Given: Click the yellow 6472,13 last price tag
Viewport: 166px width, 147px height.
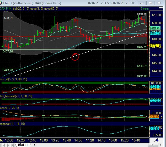Looking at the screenshot, I should pos(155,46).
